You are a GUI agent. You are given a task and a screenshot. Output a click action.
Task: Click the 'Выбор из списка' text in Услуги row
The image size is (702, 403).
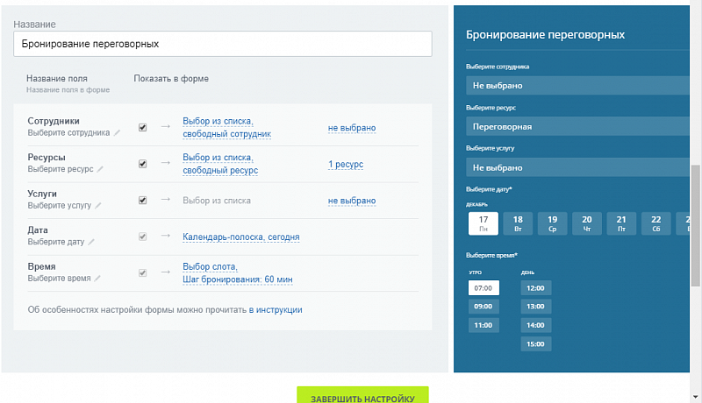tap(217, 201)
